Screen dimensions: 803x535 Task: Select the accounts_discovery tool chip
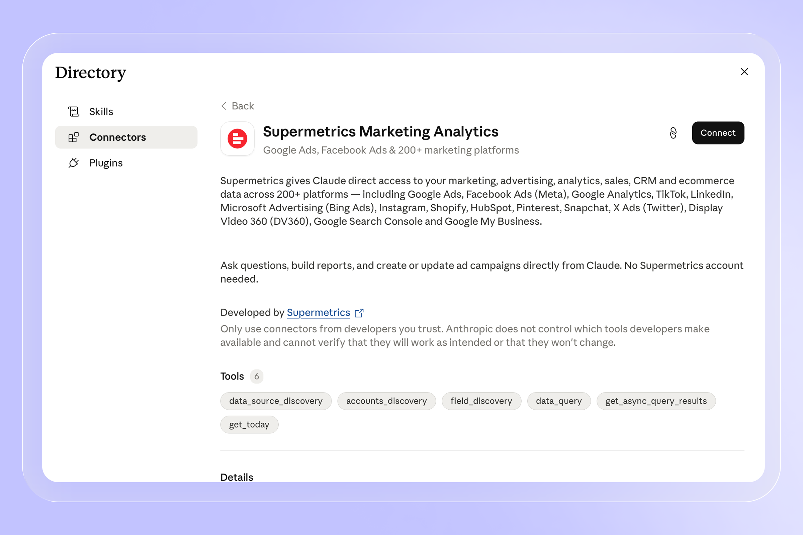tap(386, 401)
